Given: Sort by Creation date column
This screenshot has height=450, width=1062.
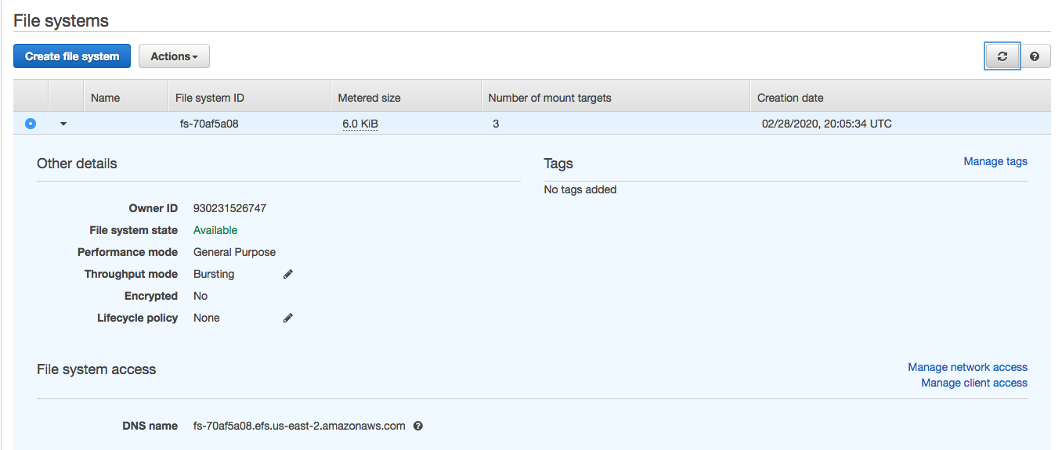Looking at the screenshot, I should 790,98.
